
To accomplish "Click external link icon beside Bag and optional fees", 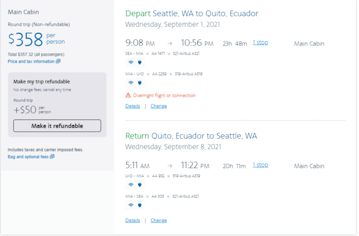I will point(52,156).
